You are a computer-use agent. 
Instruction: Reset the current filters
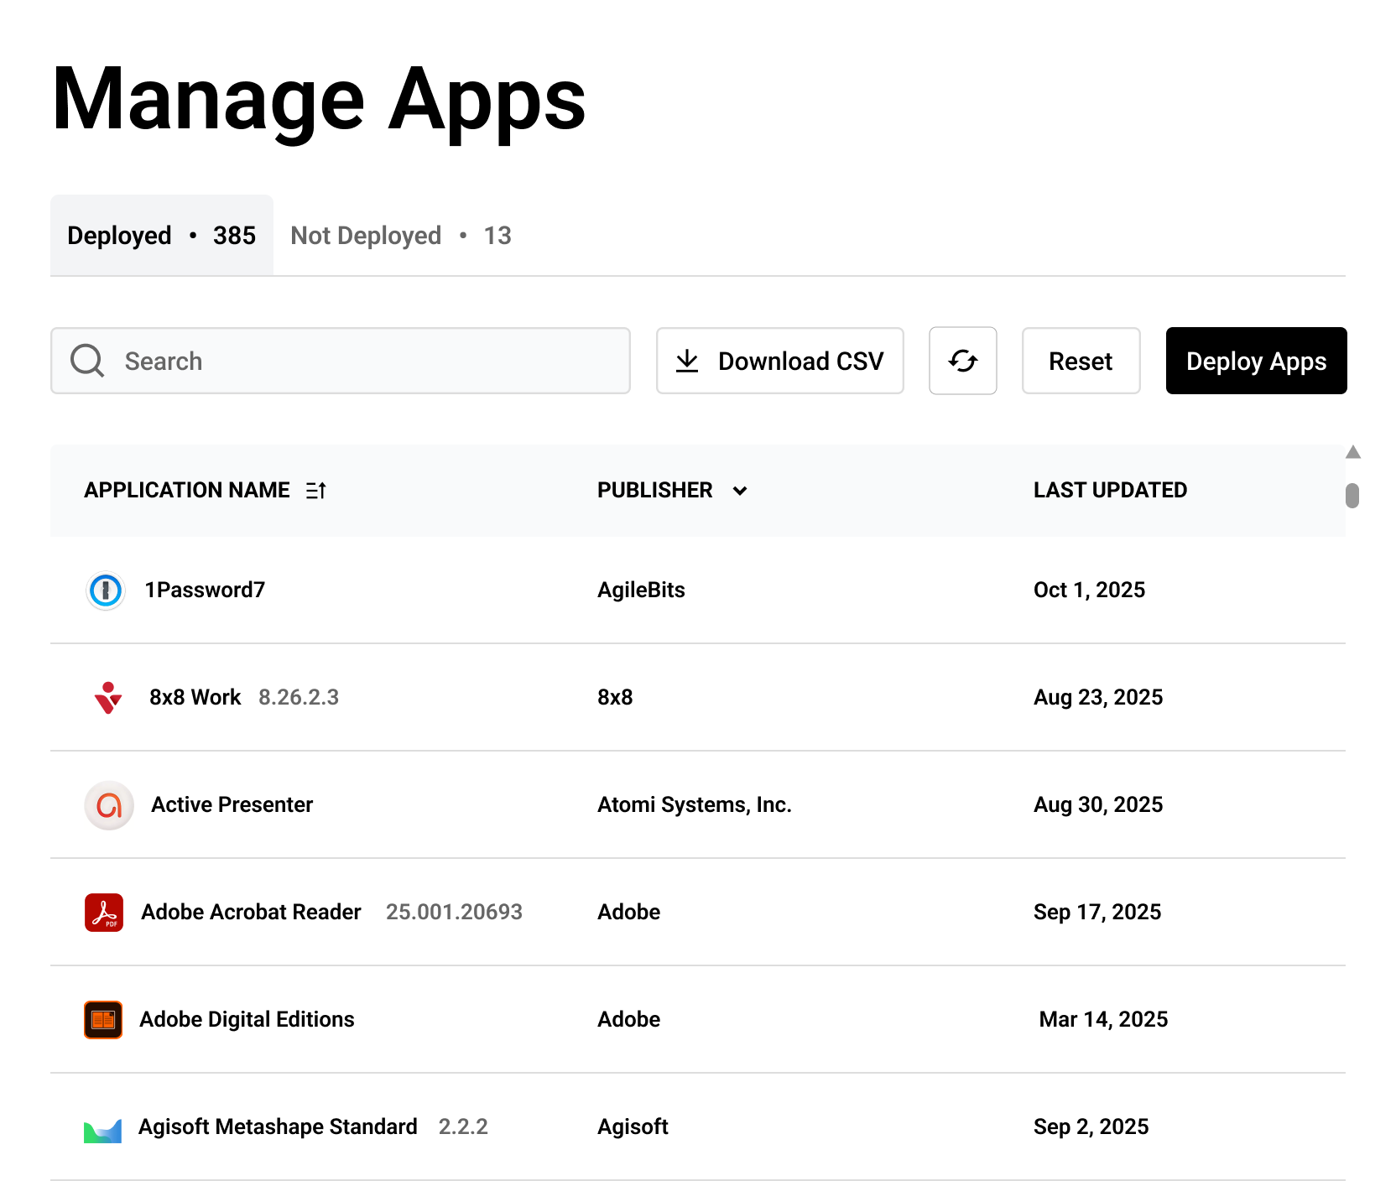(1081, 361)
